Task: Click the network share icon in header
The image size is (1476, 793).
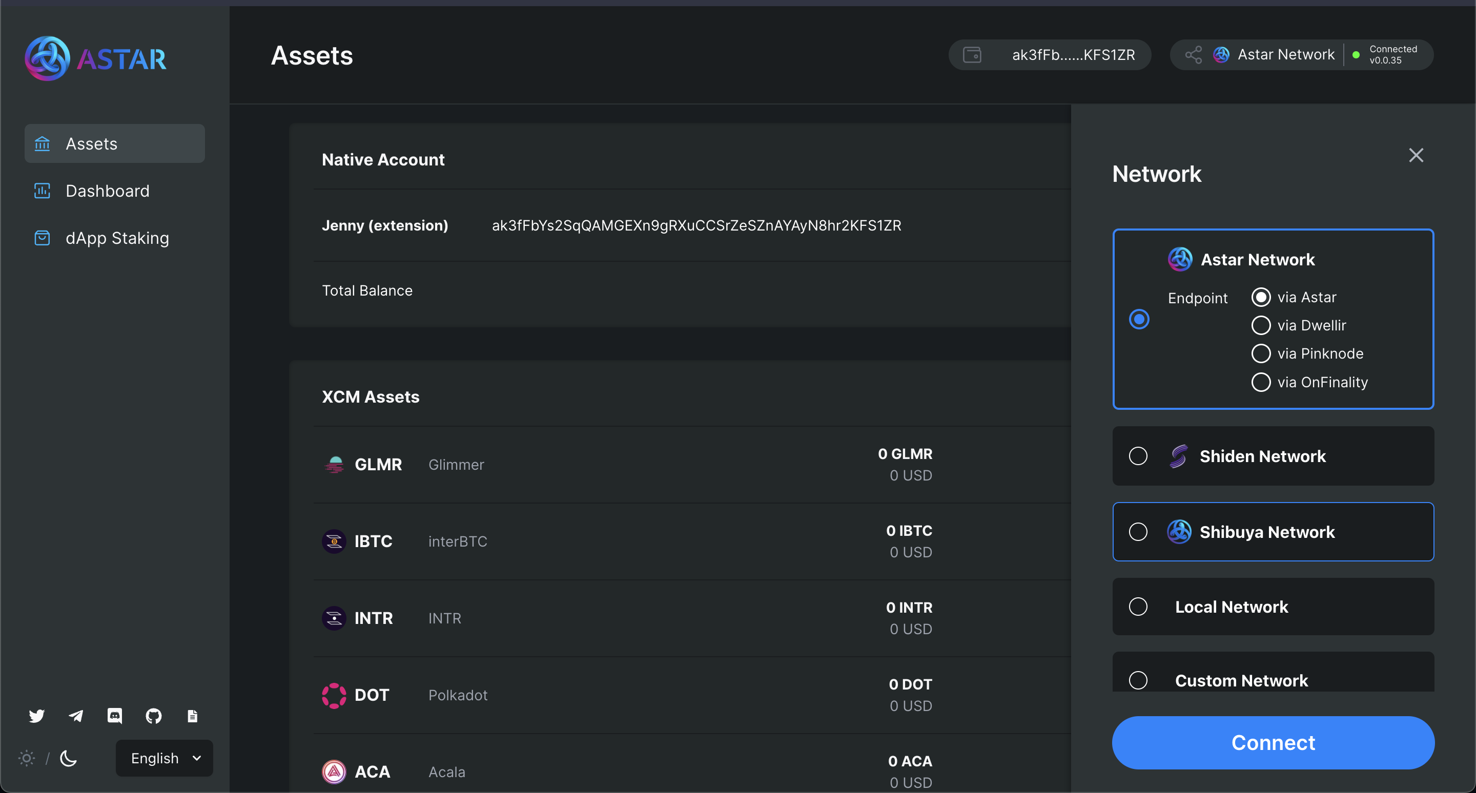Action: (x=1194, y=54)
